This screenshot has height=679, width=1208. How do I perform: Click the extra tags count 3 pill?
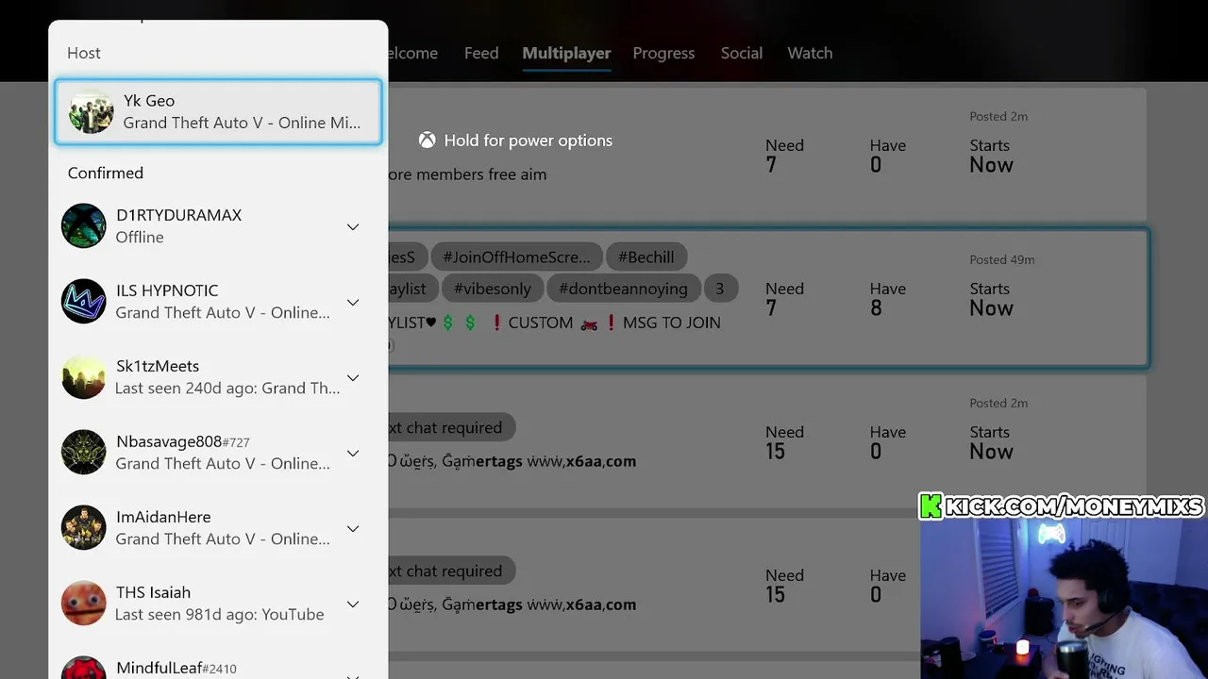point(719,289)
